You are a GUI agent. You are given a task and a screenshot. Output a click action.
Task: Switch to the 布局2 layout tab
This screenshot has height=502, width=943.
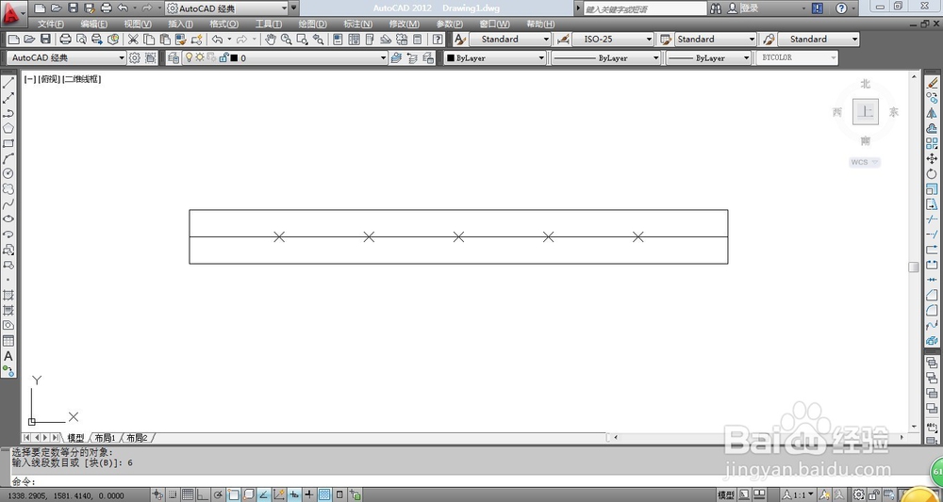coord(137,438)
